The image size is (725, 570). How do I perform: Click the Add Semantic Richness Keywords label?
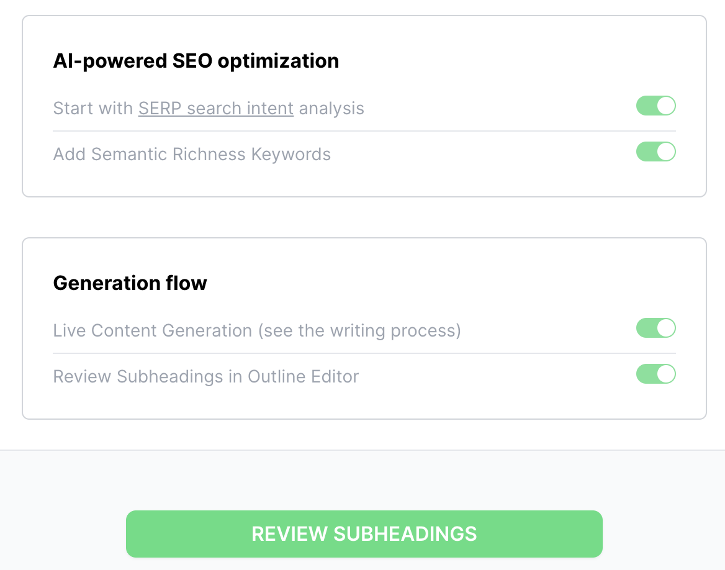coord(192,154)
